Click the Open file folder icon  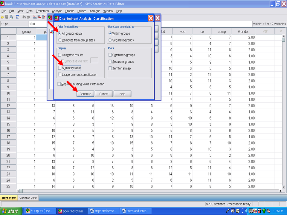pos(2,17)
